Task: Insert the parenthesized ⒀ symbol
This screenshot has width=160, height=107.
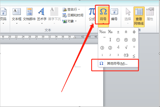Action: pos(126,55)
